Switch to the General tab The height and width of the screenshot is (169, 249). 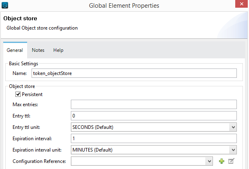(x=15, y=50)
